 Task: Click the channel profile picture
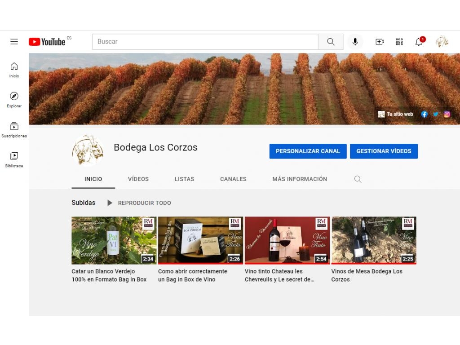click(x=88, y=150)
